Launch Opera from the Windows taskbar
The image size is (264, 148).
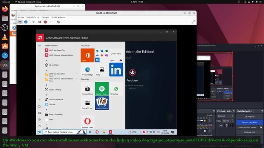(x=97, y=132)
